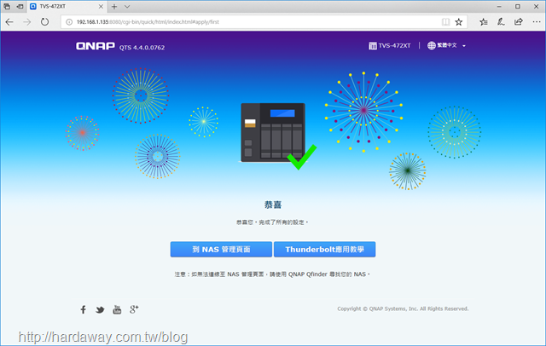Click the set tabs aside icon

pos(20,6)
